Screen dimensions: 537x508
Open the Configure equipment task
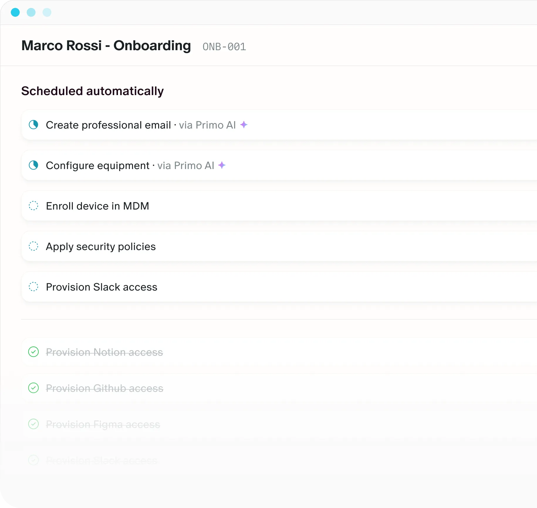pos(279,165)
